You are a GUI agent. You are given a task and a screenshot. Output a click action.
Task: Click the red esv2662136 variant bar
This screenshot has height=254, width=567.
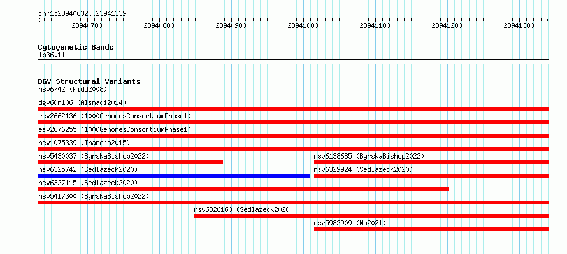coord(293,122)
